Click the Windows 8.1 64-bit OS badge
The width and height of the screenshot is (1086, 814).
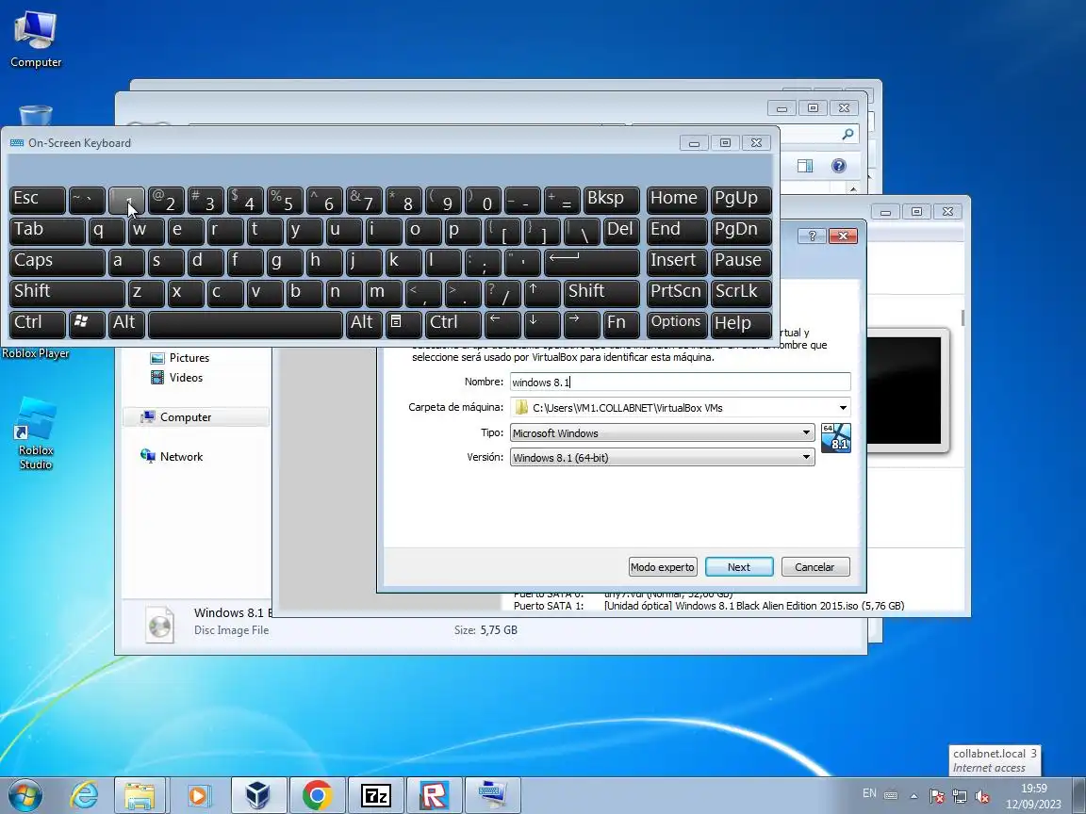click(x=836, y=438)
